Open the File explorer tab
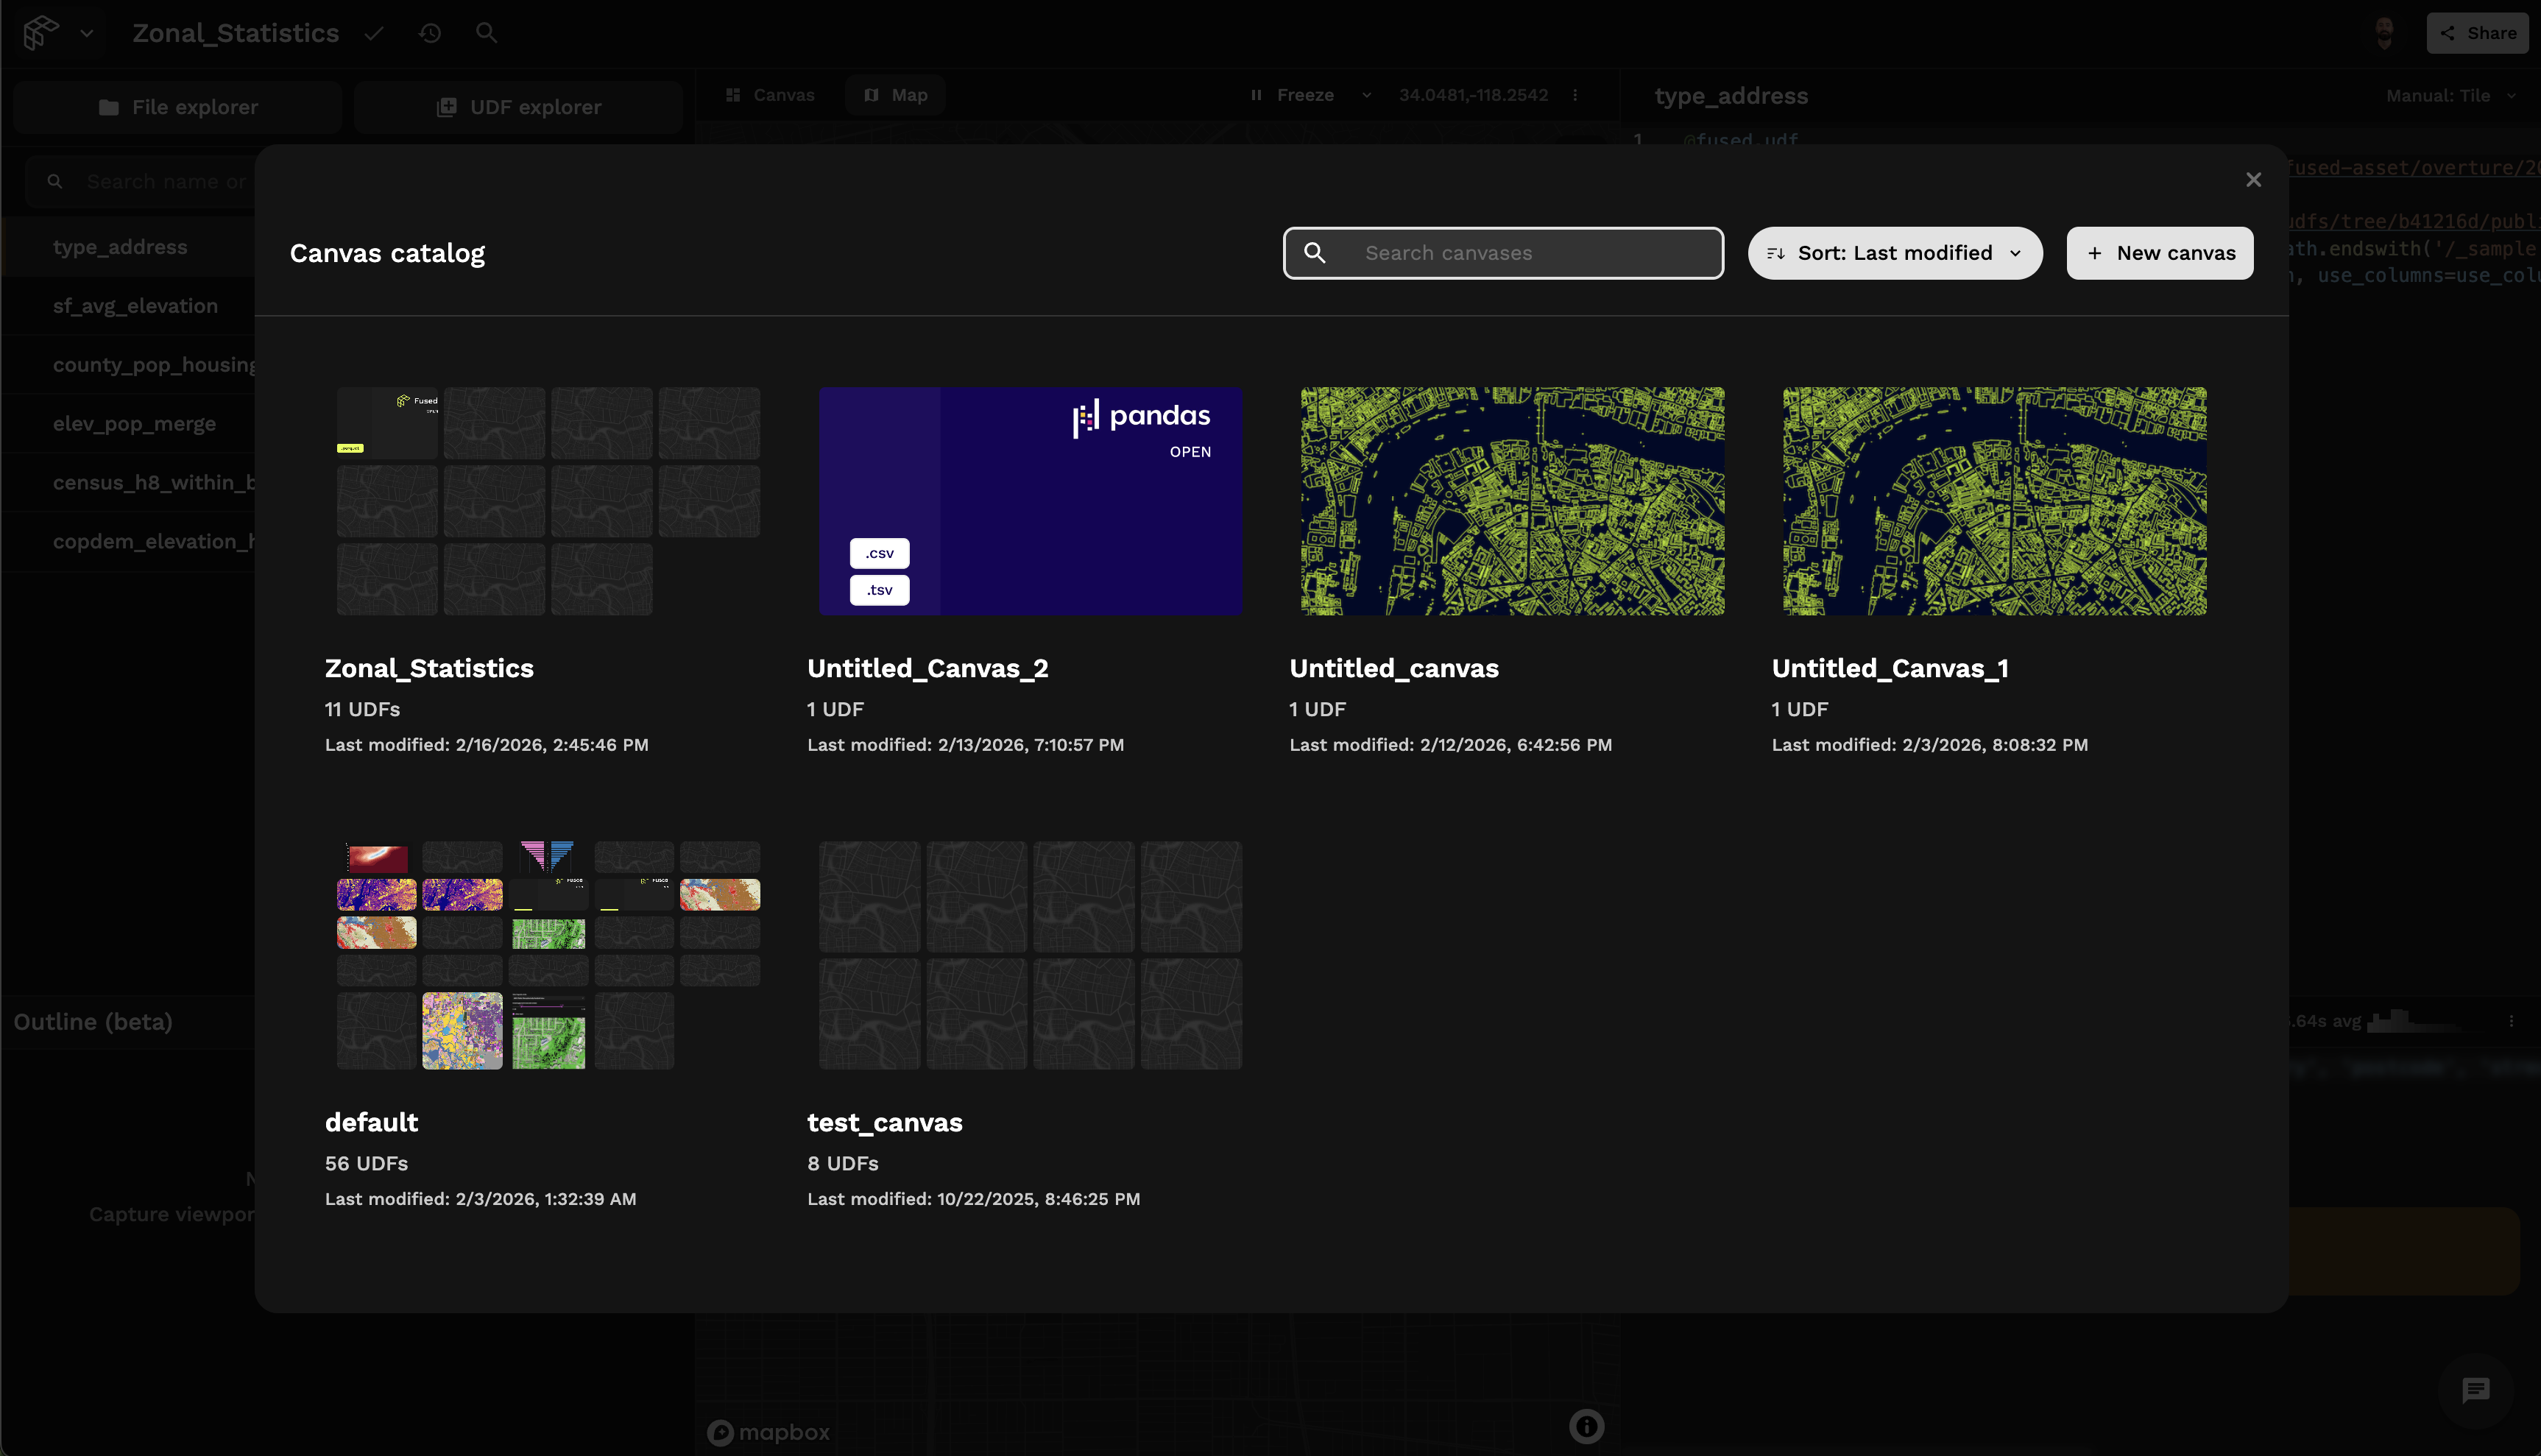Screen dimensions: 2541x1456 pos(178,107)
